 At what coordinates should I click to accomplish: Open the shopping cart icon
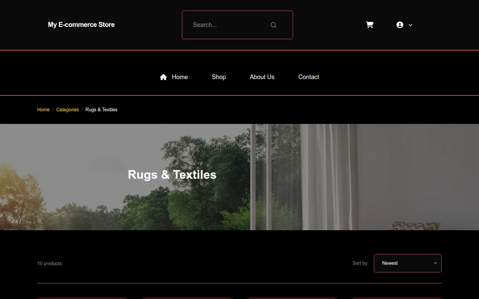pos(370,25)
